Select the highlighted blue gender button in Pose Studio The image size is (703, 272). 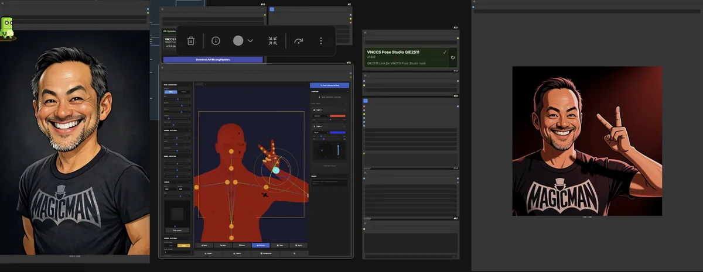(170, 92)
